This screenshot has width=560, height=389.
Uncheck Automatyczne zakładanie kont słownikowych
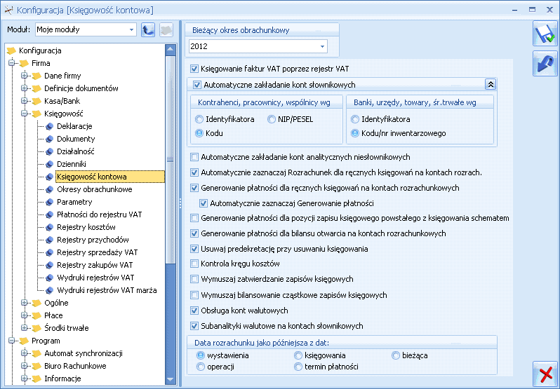pyautogui.click(x=197, y=85)
